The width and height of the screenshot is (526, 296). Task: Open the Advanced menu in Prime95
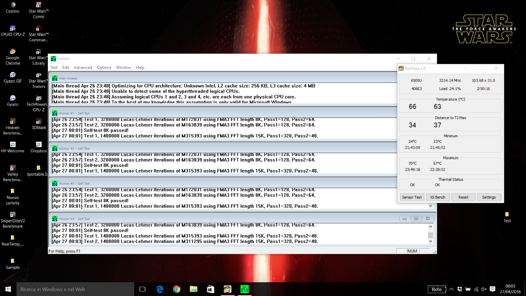83,68
